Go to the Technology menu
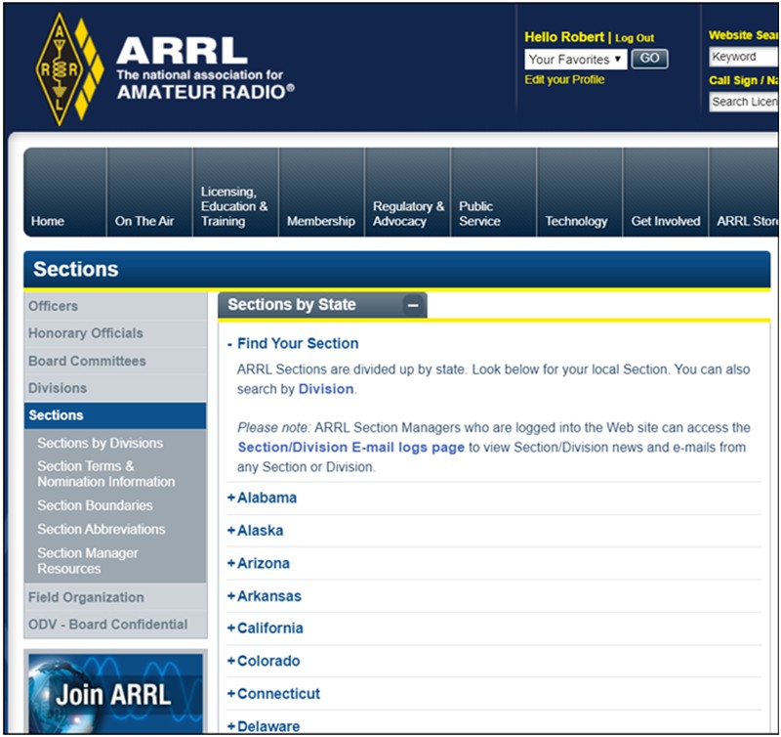Viewport: 781px width, 737px height. tap(576, 221)
